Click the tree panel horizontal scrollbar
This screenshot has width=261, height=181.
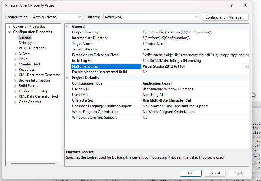click(33, 163)
